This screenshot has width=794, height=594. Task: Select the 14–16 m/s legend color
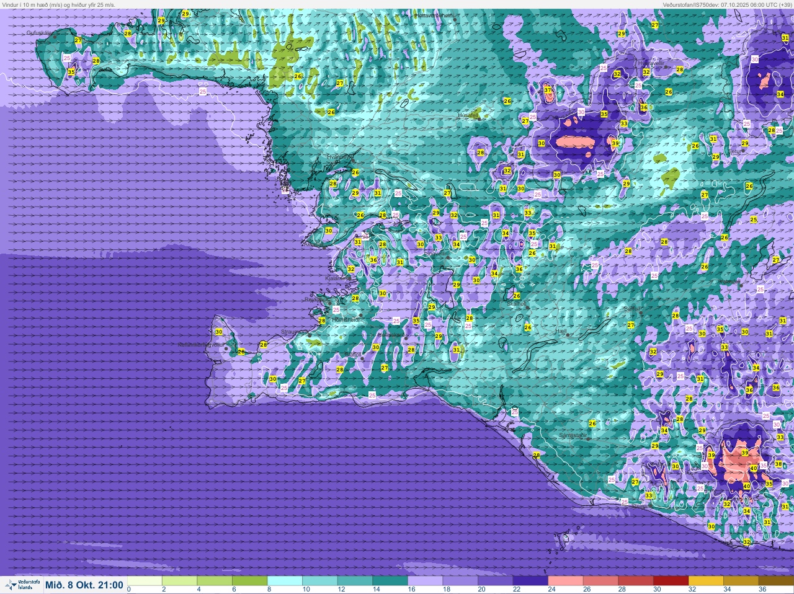coord(391,581)
